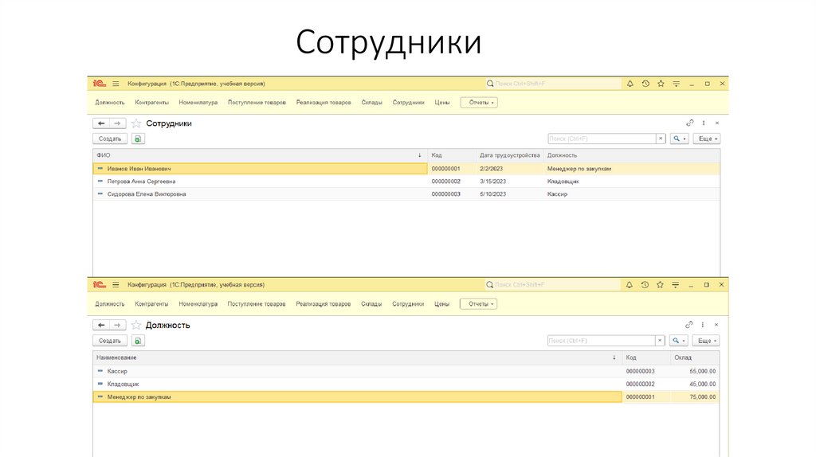This screenshot has width=816, height=457.
Task: Expand Еще menu in Должность list
Action: click(x=706, y=341)
